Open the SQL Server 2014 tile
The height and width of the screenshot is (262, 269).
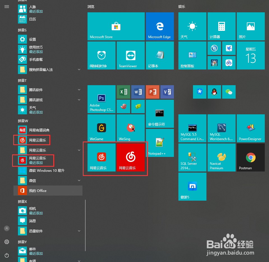click(x=192, y=157)
